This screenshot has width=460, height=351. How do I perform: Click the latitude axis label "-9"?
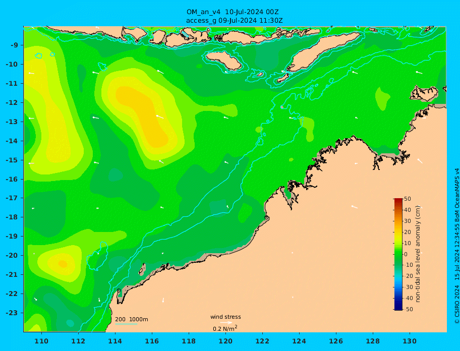click(x=14, y=45)
